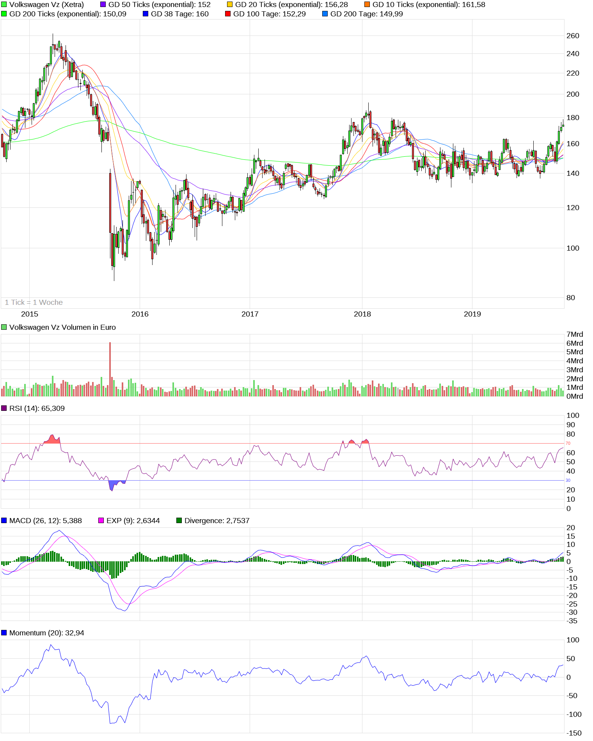The width and height of the screenshot is (593, 741).
Task: Click the 6Mrd volume axis value
Action: (x=575, y=343)
